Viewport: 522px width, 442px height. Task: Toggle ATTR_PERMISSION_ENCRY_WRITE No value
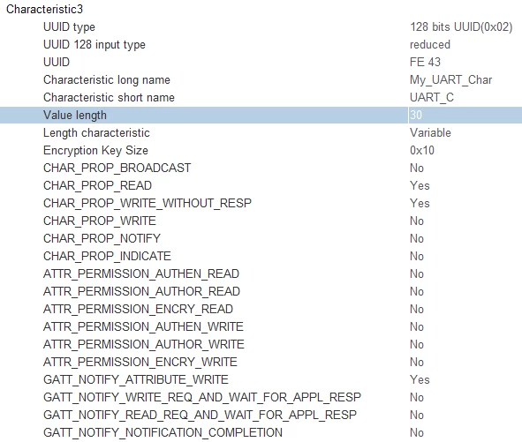point(417,362)
